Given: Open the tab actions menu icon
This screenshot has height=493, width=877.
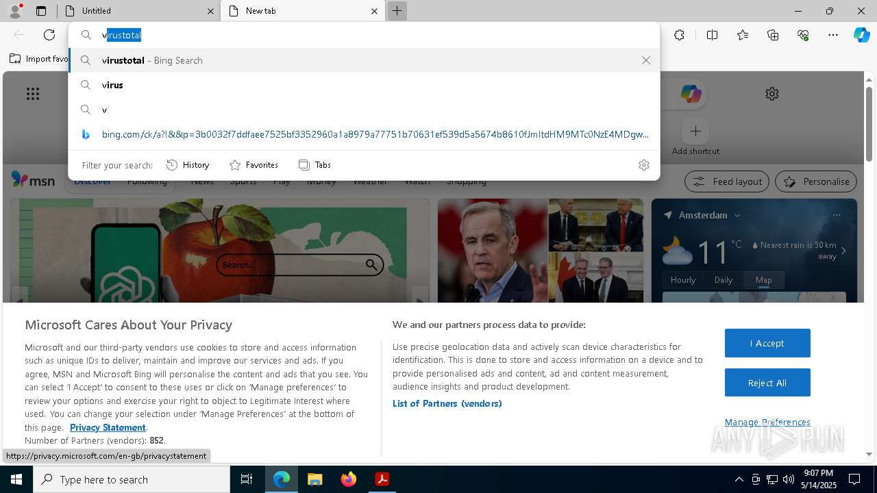Looking at the screenshot, I should click(41, 11).
